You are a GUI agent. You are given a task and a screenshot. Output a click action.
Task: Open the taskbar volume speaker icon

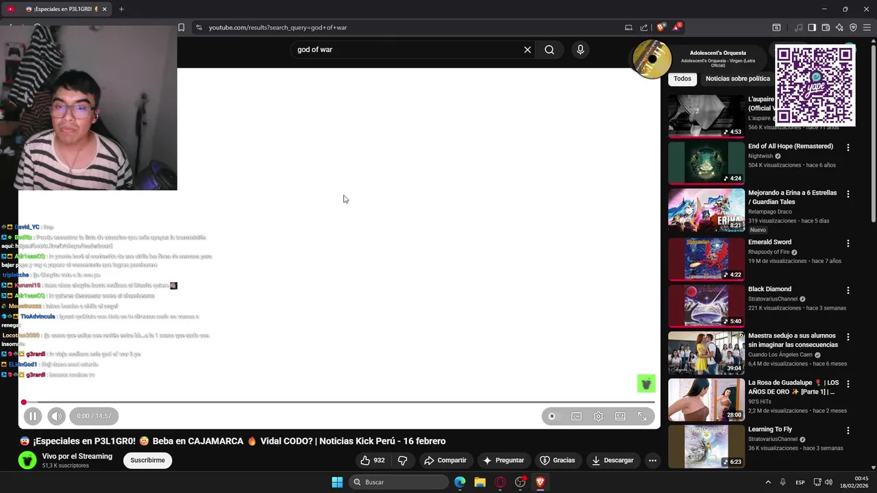(x=828, y=482)
